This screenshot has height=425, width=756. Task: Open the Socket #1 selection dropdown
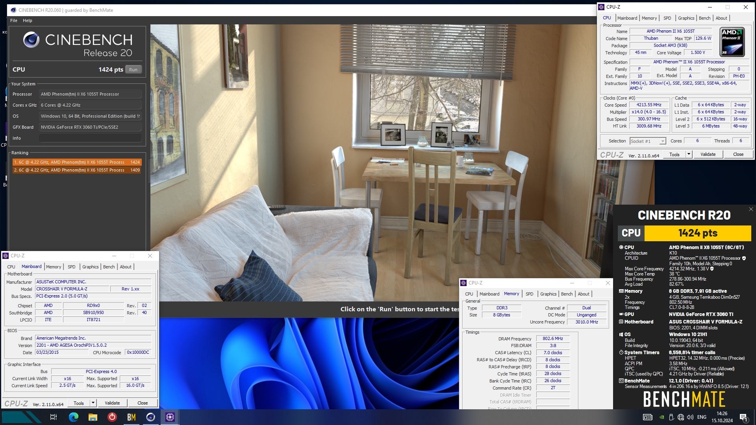[x=647, y=141]
